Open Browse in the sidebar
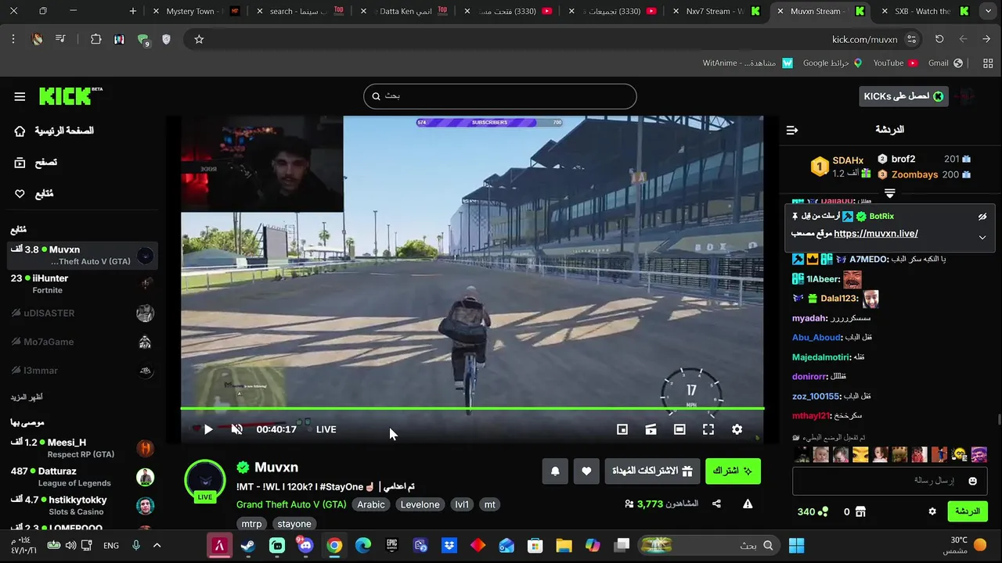 tap(37, 162)
